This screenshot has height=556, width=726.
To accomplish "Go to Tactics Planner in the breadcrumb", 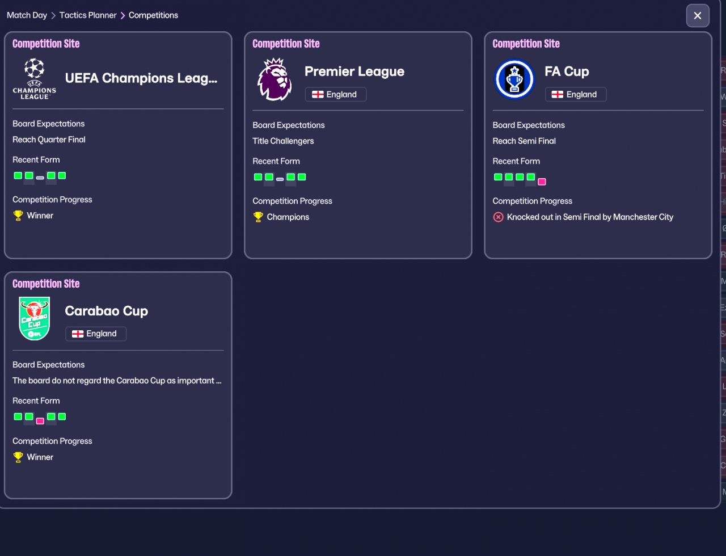I will pos(88,15).
